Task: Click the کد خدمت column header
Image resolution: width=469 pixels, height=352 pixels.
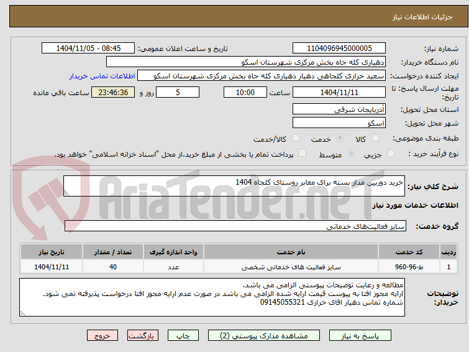Action: click(x=409, y=252)
